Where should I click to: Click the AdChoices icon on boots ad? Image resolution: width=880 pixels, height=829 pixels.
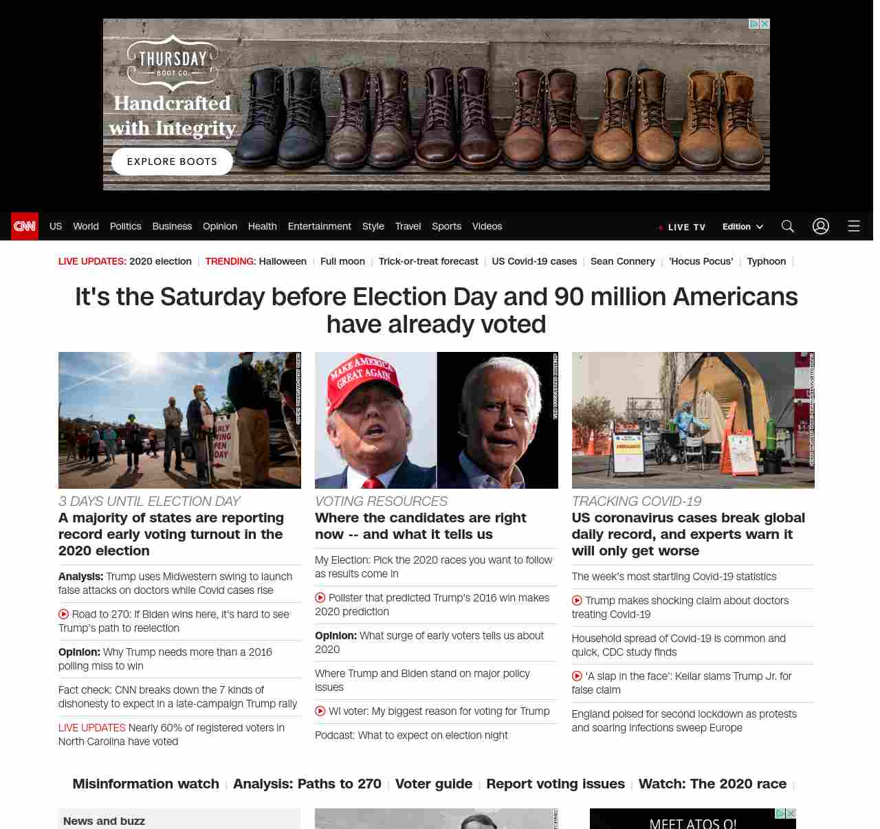point(754,24)
